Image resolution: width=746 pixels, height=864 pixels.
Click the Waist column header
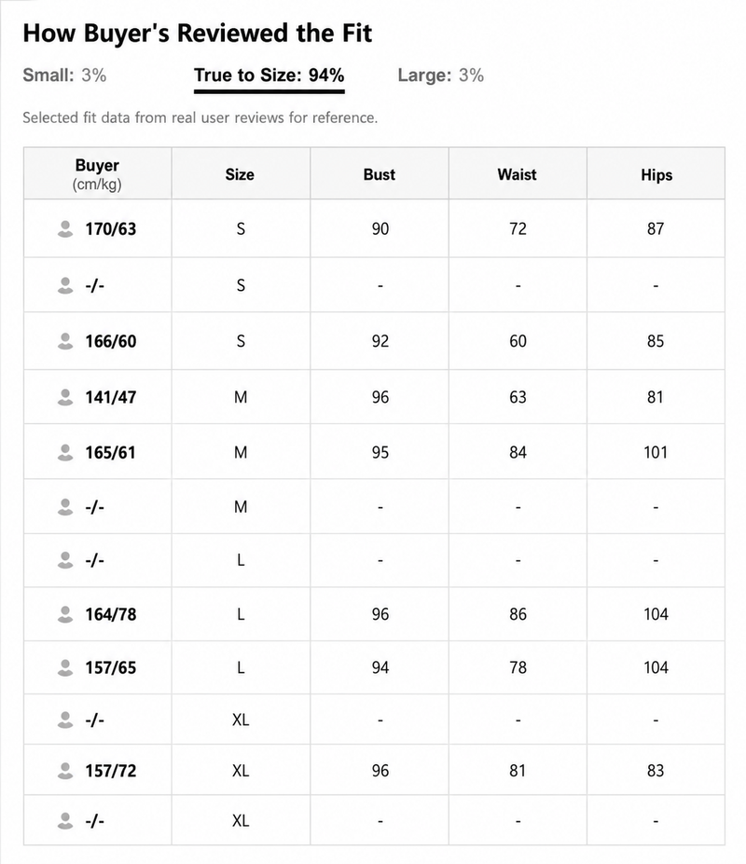518,174
